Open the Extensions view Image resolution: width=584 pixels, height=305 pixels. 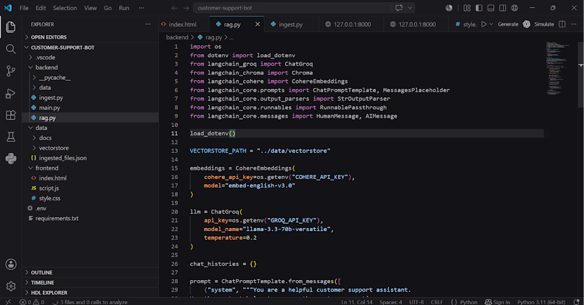click(x=11, y=115)
